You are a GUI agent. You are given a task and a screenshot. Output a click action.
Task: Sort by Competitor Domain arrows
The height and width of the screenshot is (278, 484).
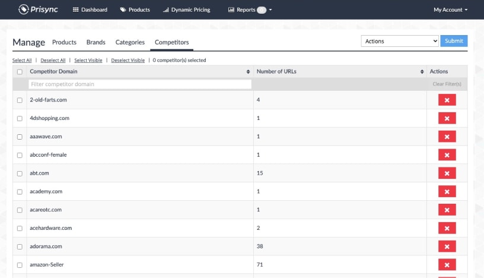tap(248, 71)
